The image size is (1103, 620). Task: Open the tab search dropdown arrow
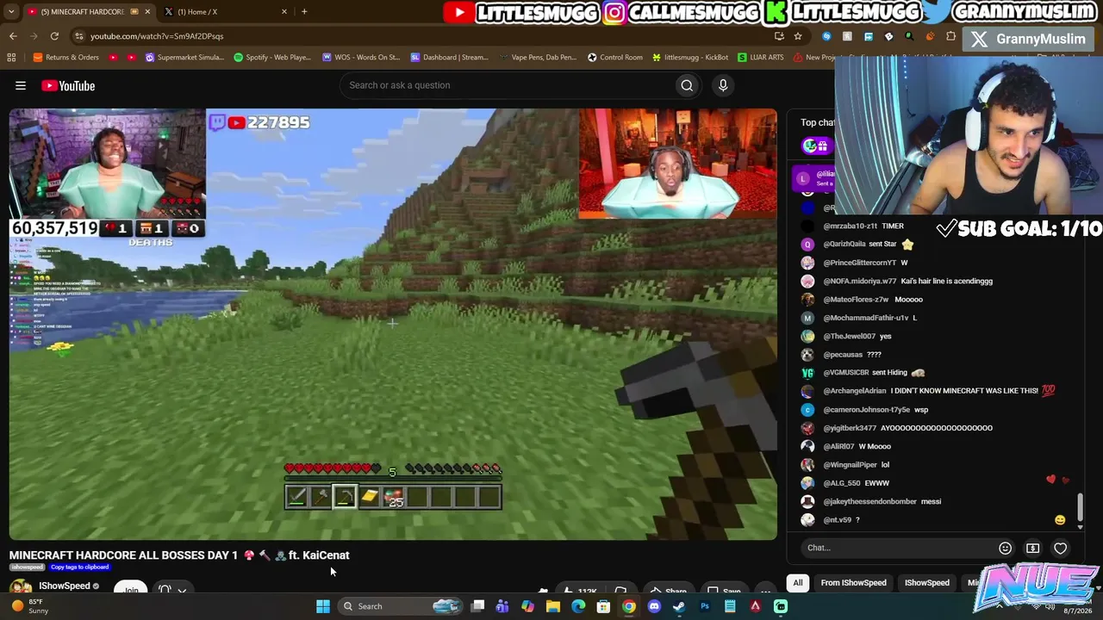pyautogui.click(x=11, y=11)
